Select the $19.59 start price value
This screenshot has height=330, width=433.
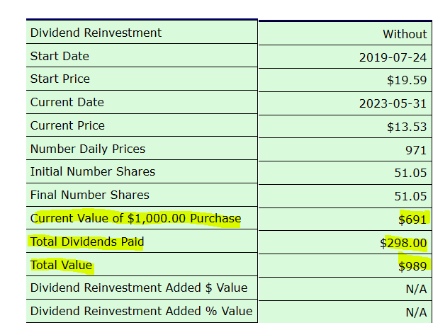point(407,80)
